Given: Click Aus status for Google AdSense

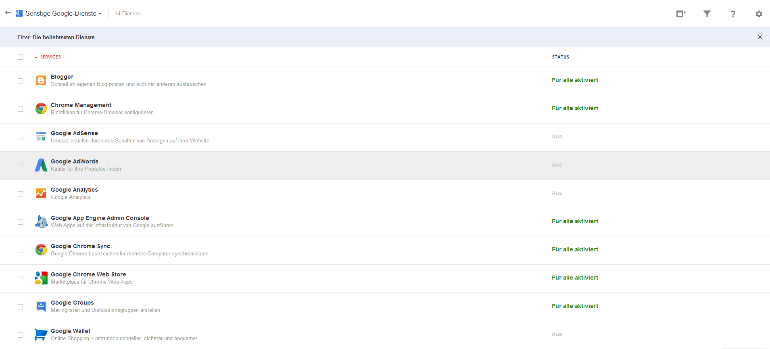Looking at the screenshot, I should pos(557,136).
